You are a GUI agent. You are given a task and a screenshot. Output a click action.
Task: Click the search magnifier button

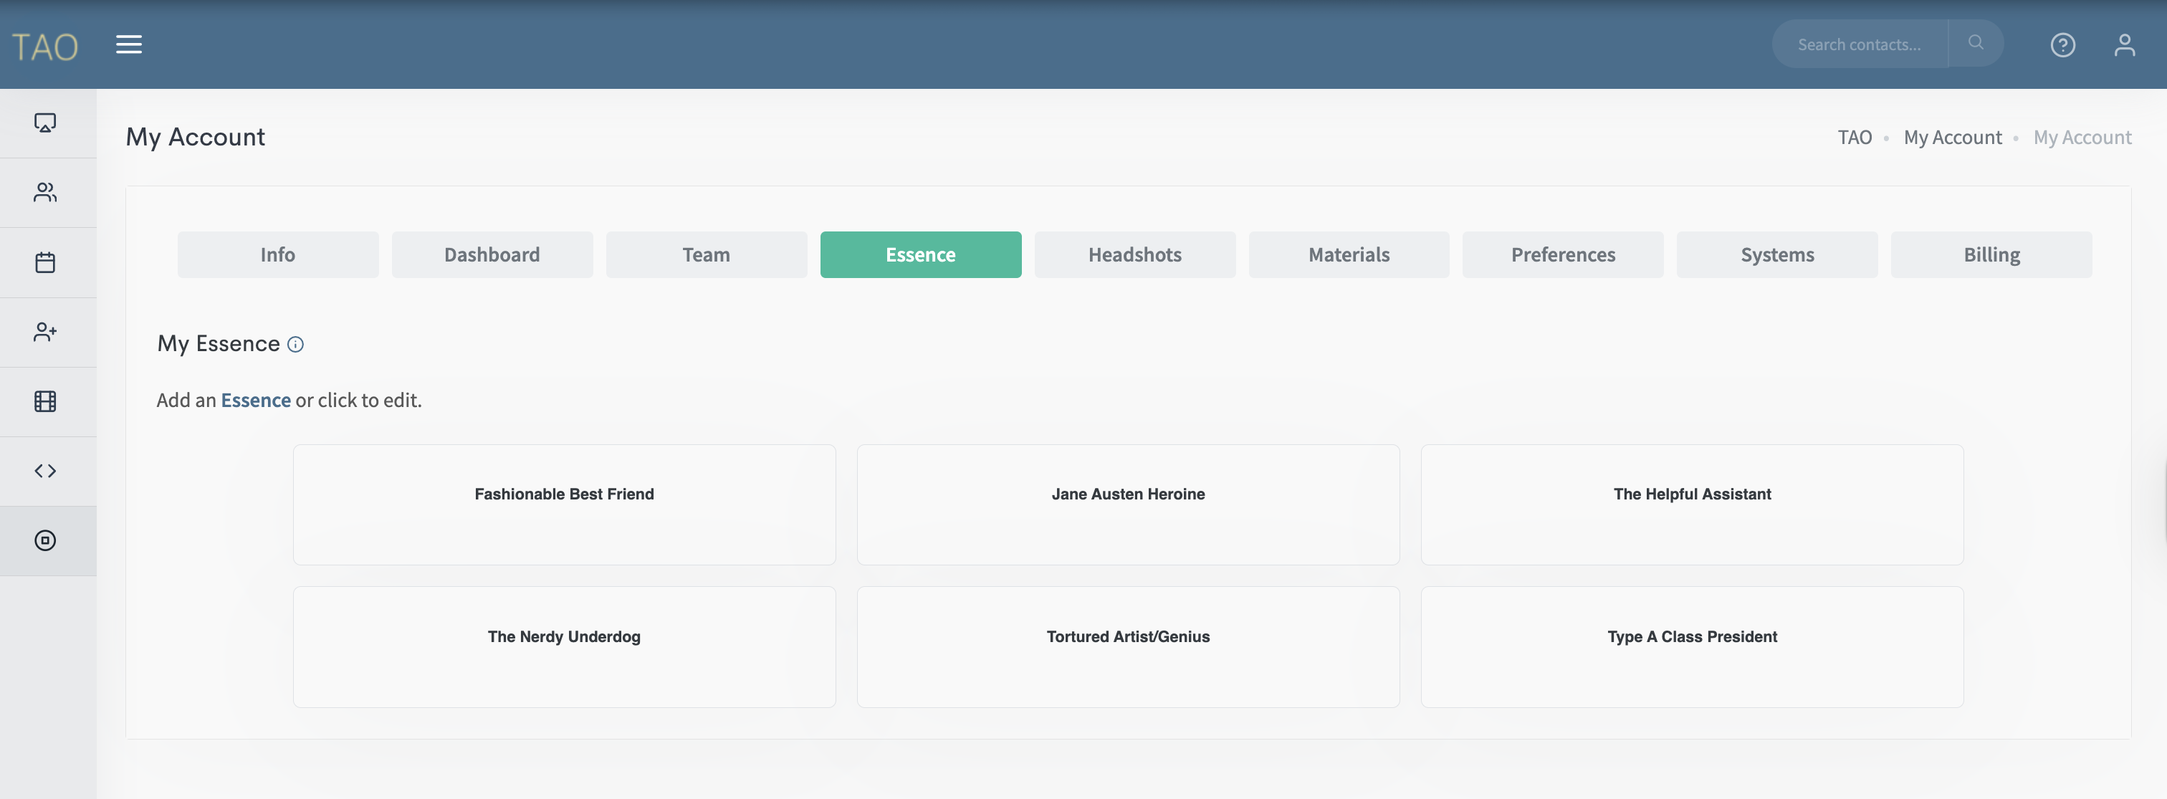pos(1975,43)
